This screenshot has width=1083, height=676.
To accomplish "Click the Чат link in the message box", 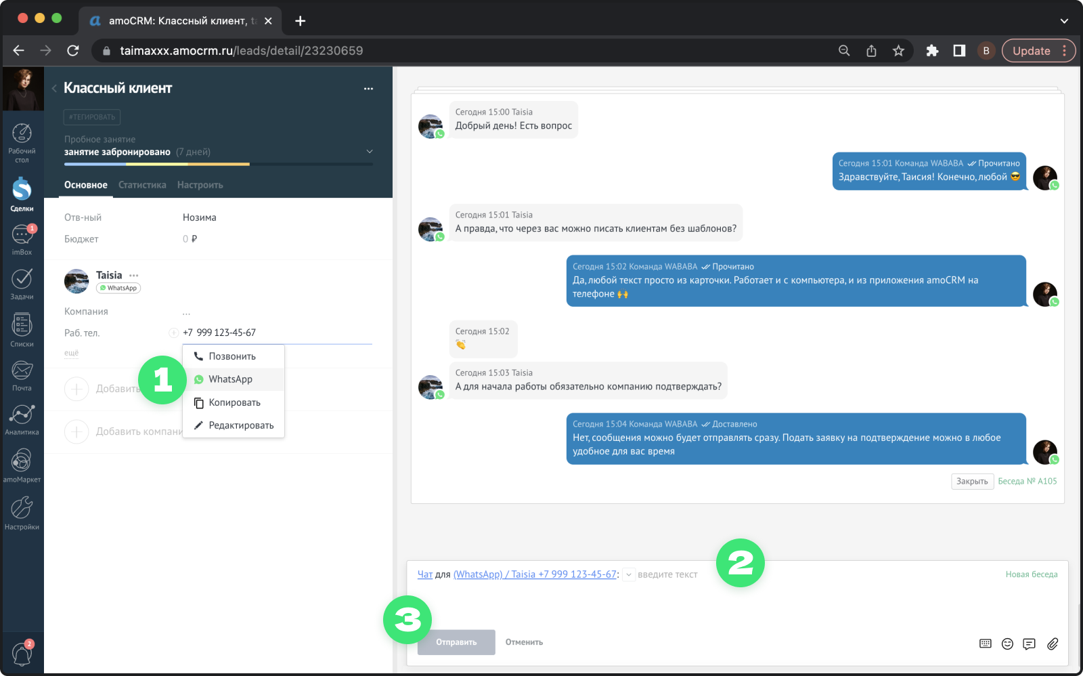I will click(x=424, y=574).
